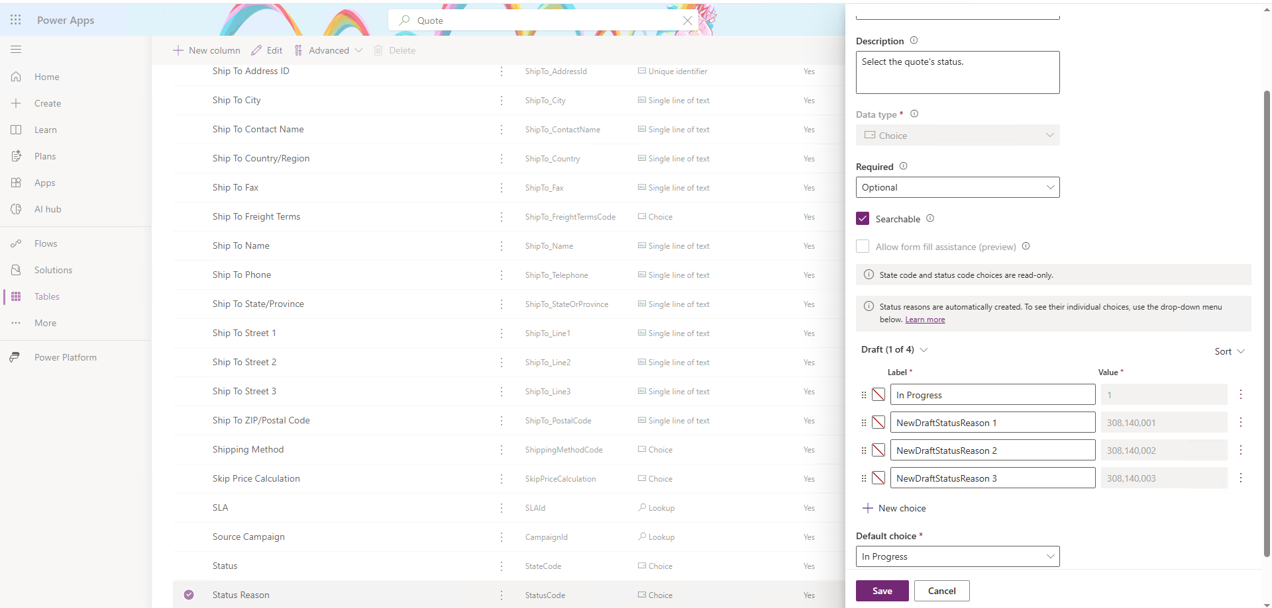Open the Data type Choice dropdown
This screenshot has width=1272, height=608.
click(x=957, y=135)
